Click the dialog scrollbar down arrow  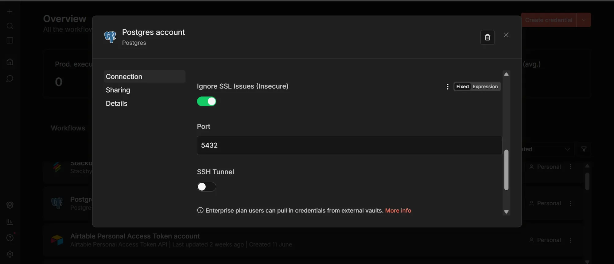[507, 212]
